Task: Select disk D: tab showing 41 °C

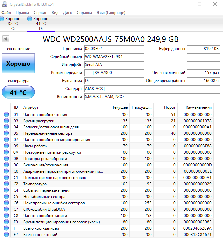Action: [41, 23]
